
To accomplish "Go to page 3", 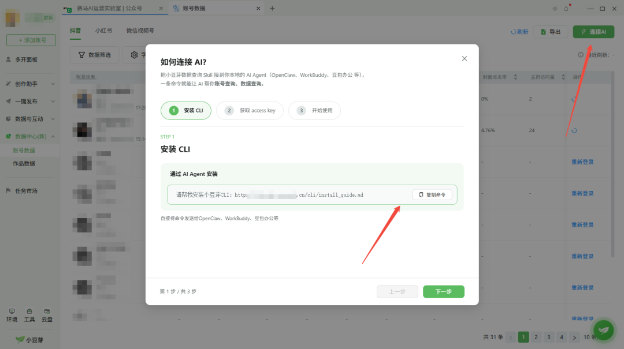I will pos(549,337).
